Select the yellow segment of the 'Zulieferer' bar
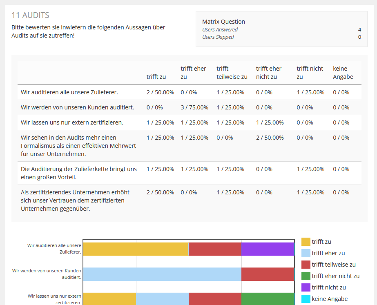The height and width of the screenshot is (305, 377). pyautogui.click(x=136, y=249)
